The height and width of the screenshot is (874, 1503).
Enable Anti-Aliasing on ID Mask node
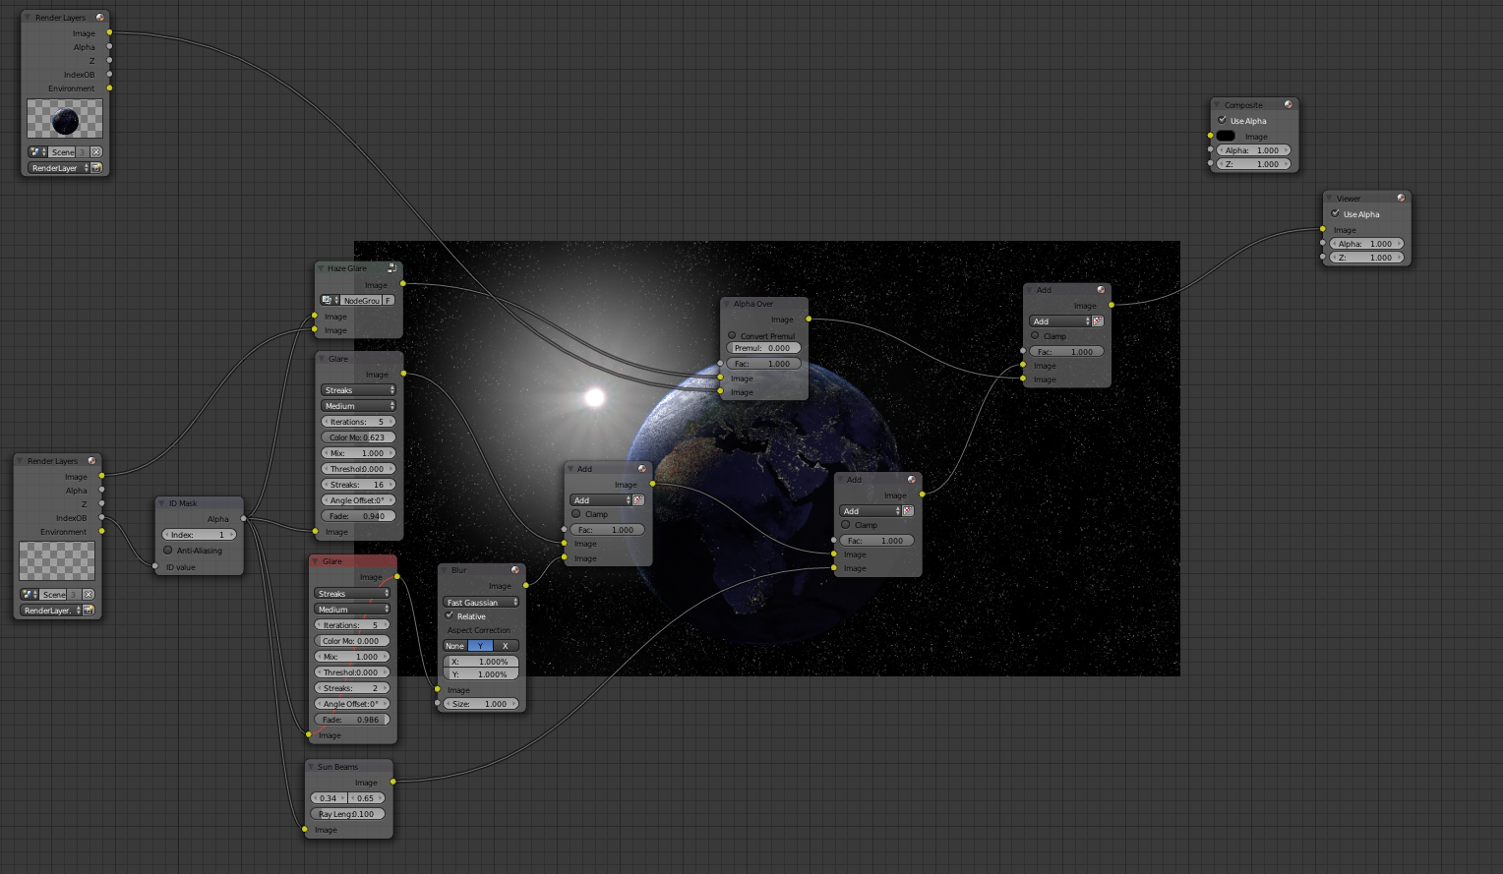click(x=167, y=550)
